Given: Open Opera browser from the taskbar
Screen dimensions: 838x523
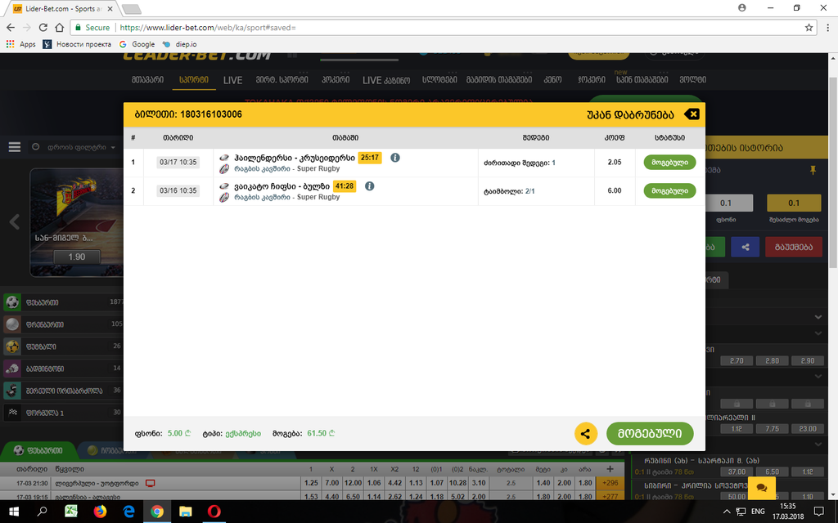Looking at the screenshot, I should point(214,512).
